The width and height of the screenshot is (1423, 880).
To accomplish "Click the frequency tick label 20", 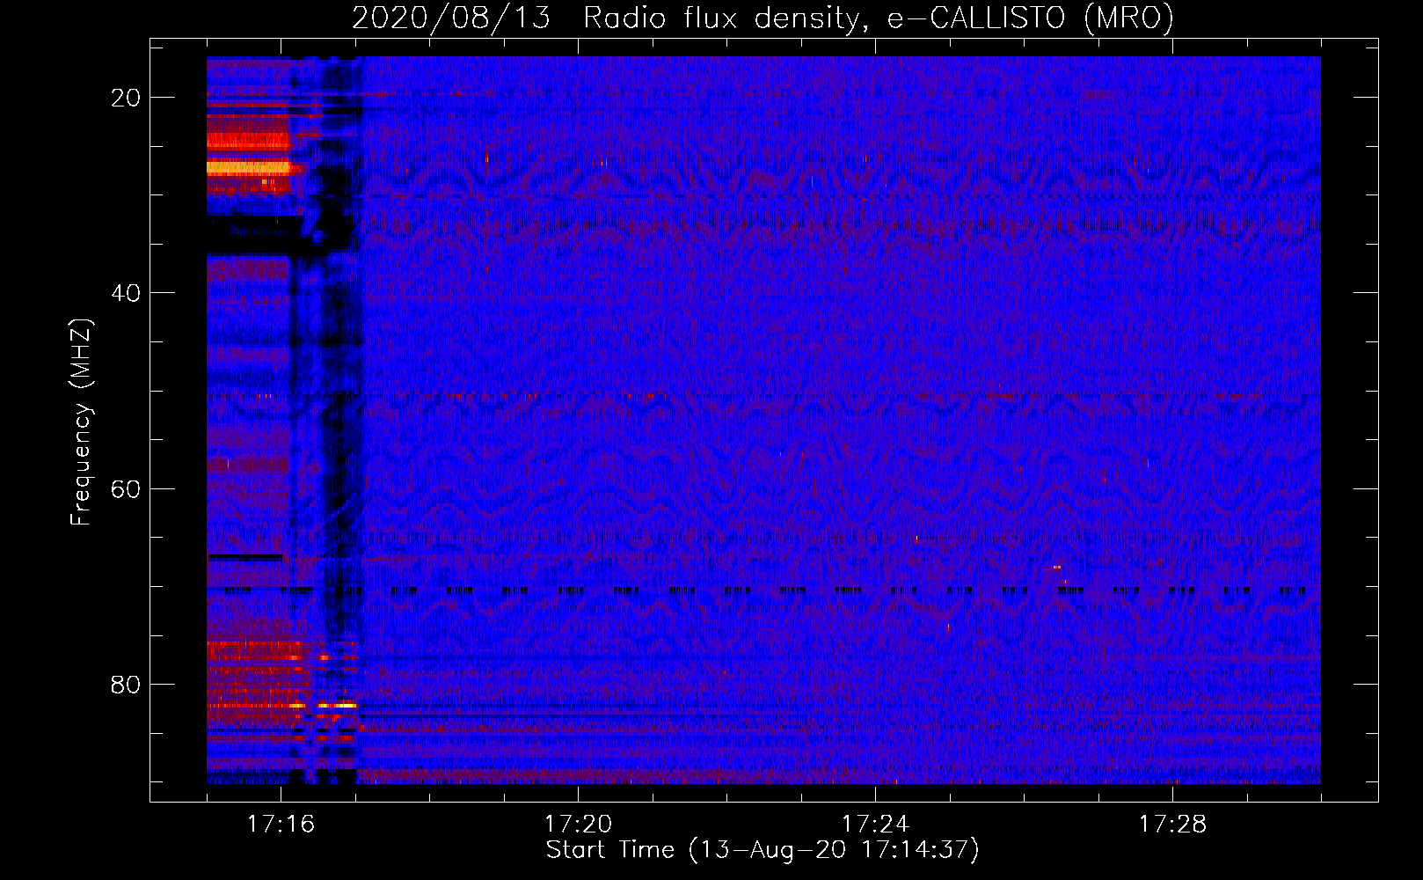I will tap(126, 98).
